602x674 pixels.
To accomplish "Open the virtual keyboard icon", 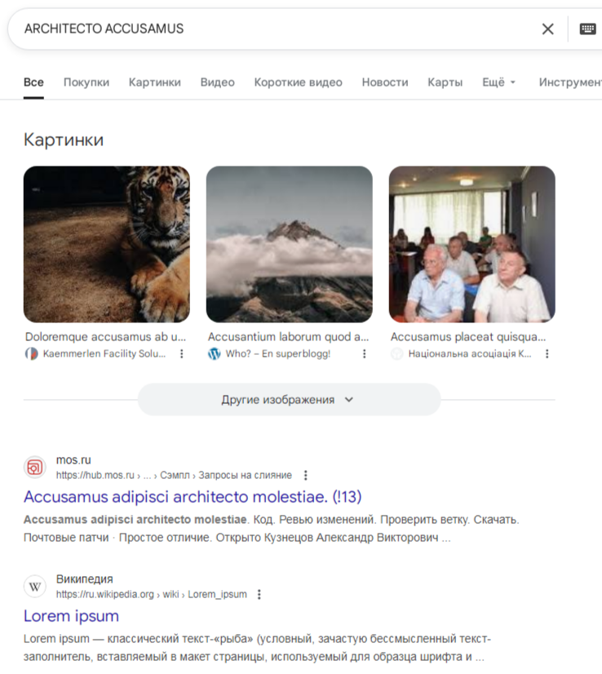I will (587, 29).
